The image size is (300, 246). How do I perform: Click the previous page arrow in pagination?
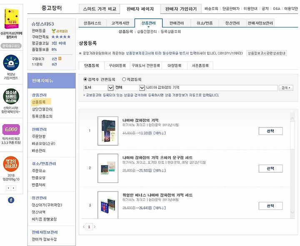pos(84,227)
